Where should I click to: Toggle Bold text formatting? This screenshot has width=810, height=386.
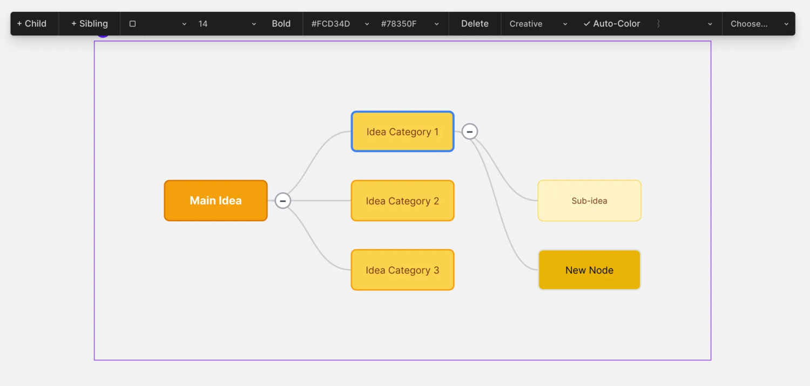[281, 24]
